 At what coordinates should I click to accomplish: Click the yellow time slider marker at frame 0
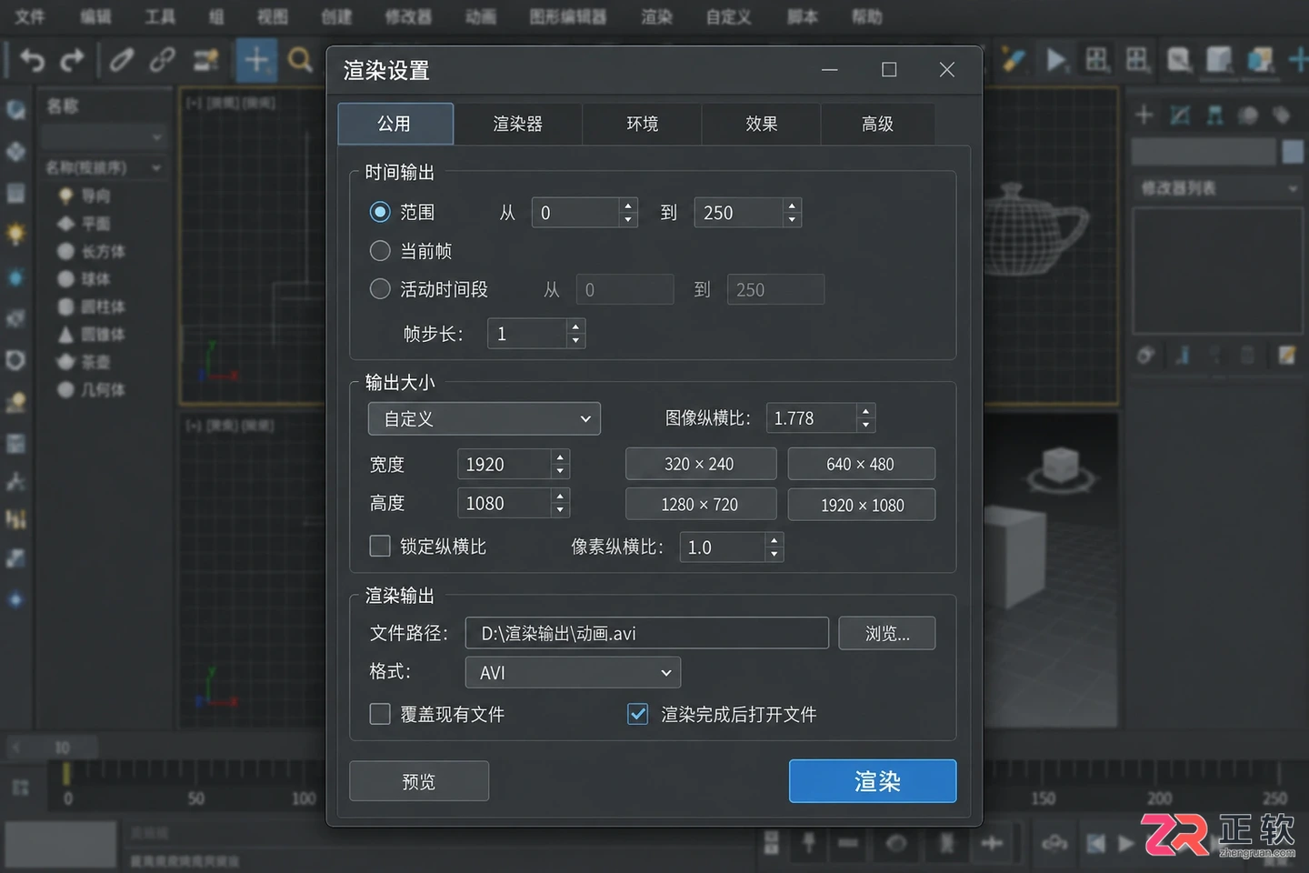(x=65, y=775)
